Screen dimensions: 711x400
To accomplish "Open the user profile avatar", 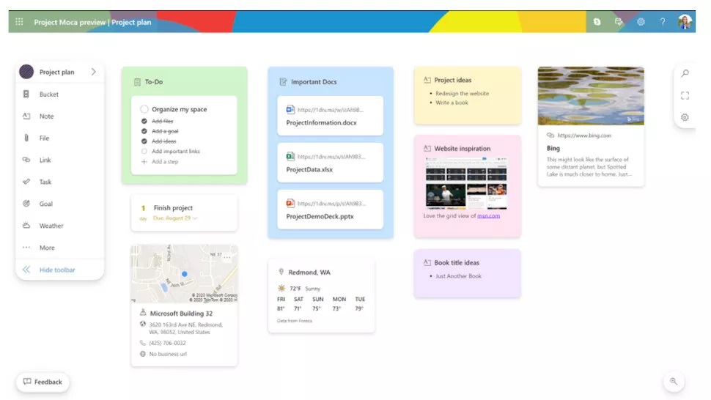I will [x=685, y=22].
